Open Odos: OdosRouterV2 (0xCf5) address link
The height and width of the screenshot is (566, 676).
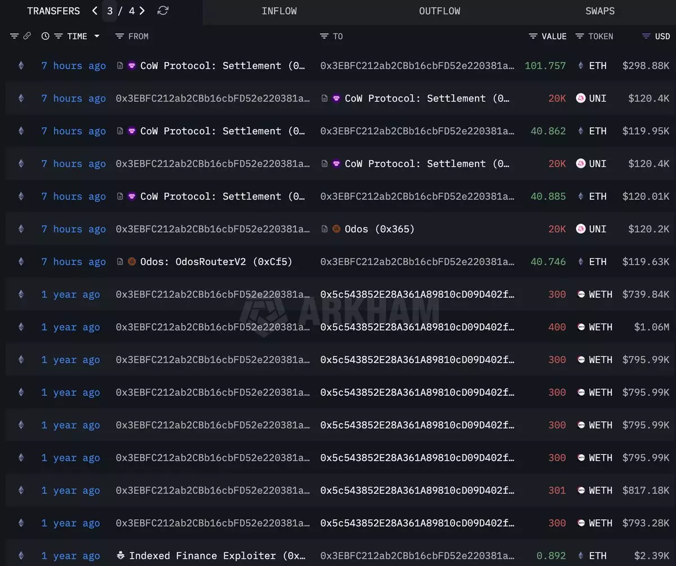[216, 262]
